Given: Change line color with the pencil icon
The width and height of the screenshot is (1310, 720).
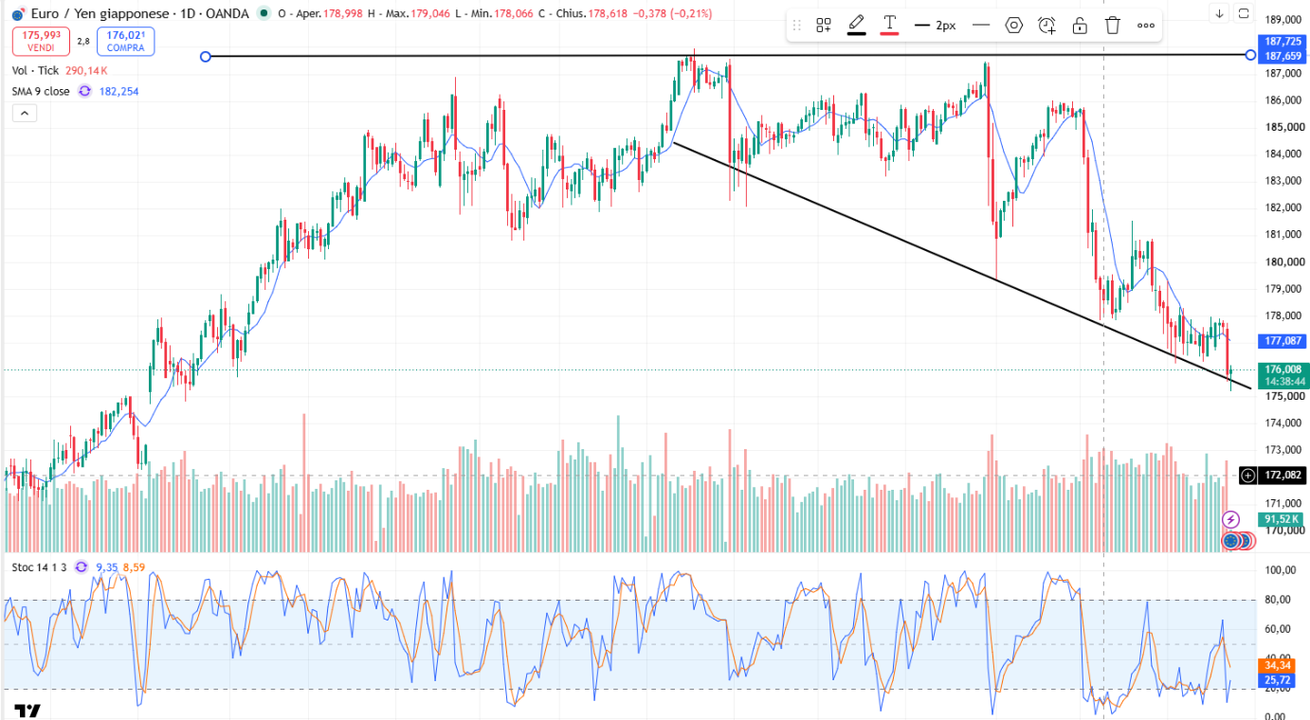Looking at the screenshot, I should tap(856, 26).
